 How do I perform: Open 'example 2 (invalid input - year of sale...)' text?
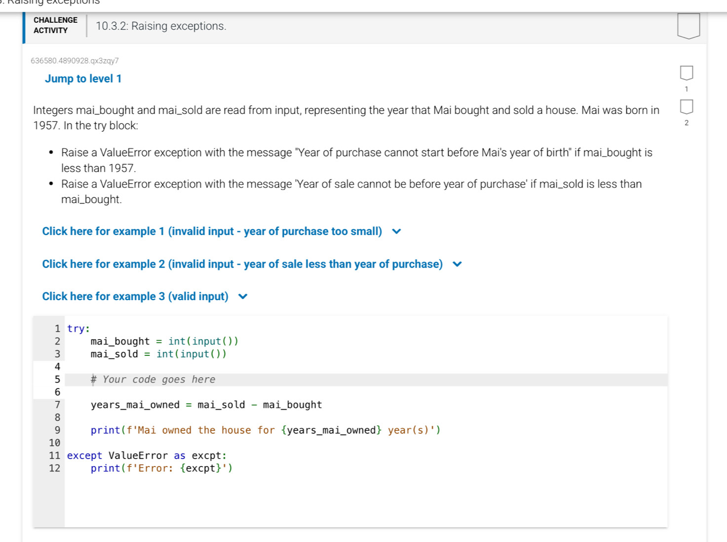(242, 265)
